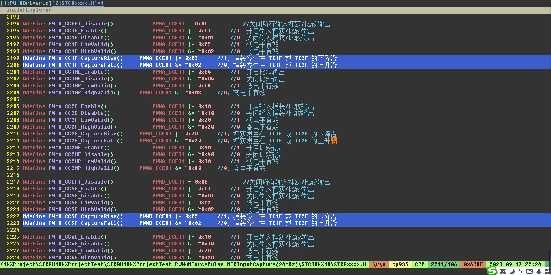Click the 0x40 value on line 2212
The height and width of the screenshot is (275, 551).
tap(204, 148)
